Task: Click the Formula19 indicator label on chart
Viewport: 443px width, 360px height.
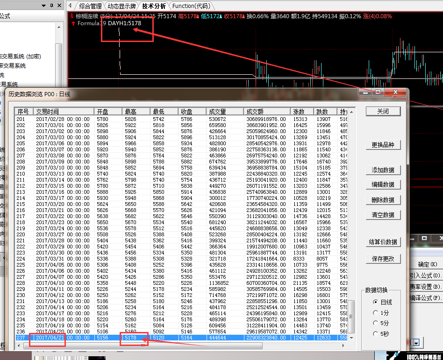Action: (92, 23)
